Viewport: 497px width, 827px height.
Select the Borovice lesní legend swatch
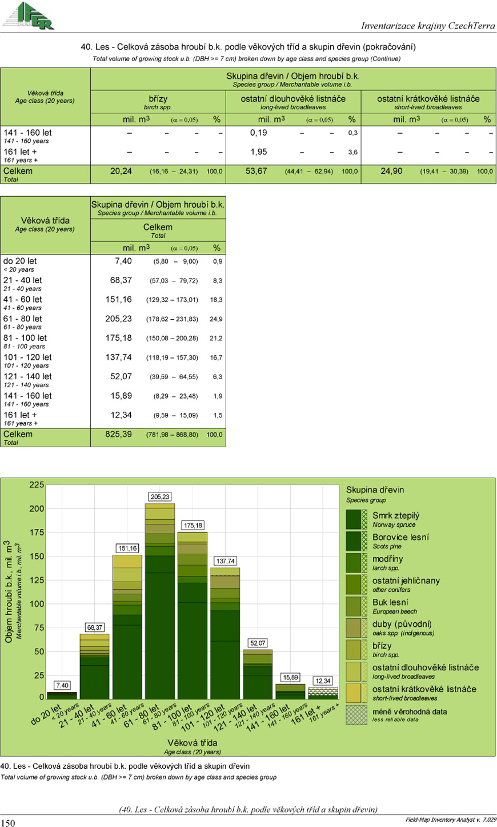(x=356, y=541)
